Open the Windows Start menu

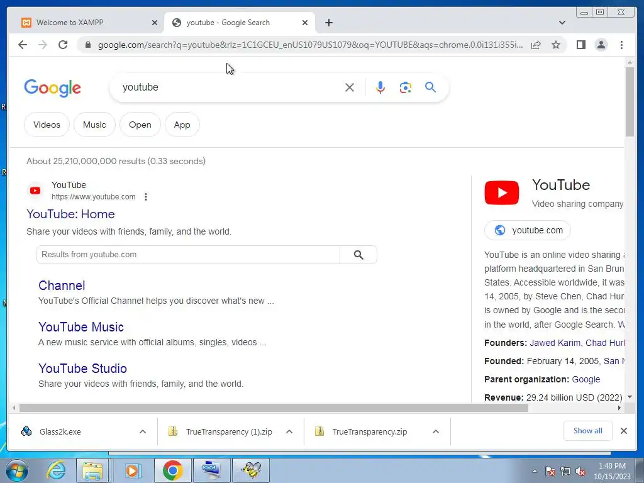[16, 470]
